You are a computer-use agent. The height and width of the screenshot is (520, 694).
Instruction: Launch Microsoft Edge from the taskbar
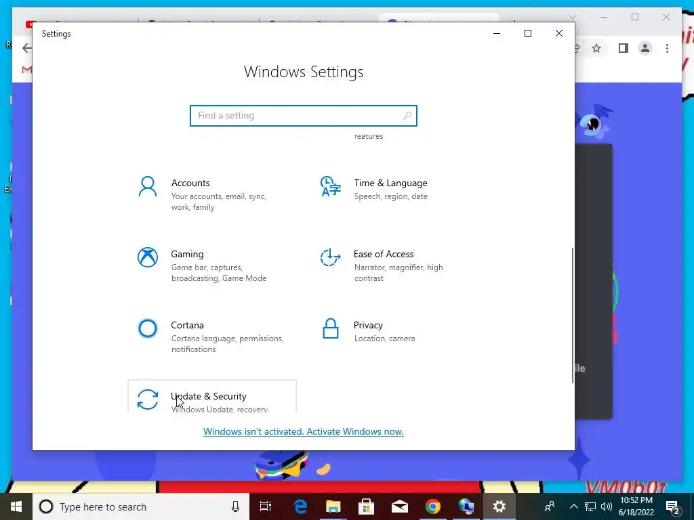click(x=300, y=506)
